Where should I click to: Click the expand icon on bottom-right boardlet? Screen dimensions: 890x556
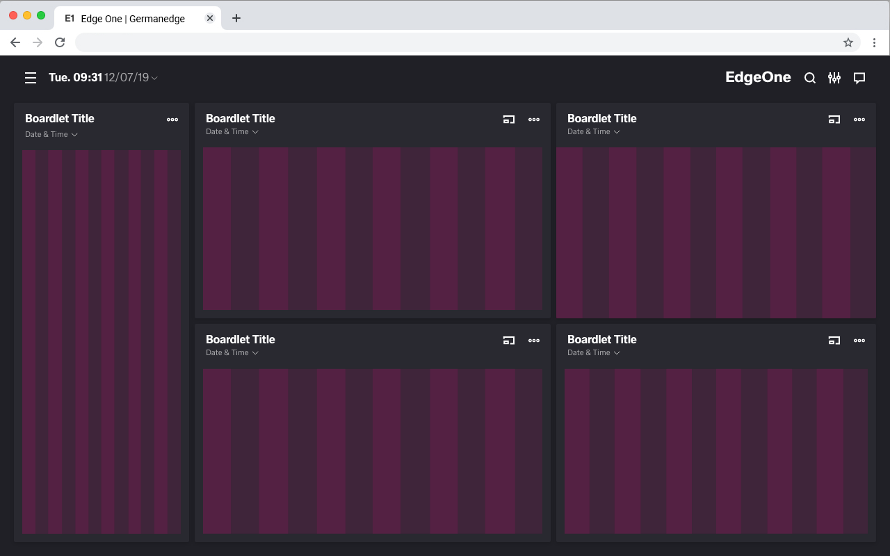point(834,341)
